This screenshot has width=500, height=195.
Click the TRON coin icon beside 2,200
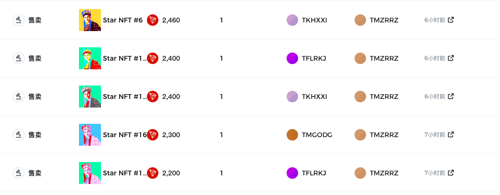(x=153, y=173)
